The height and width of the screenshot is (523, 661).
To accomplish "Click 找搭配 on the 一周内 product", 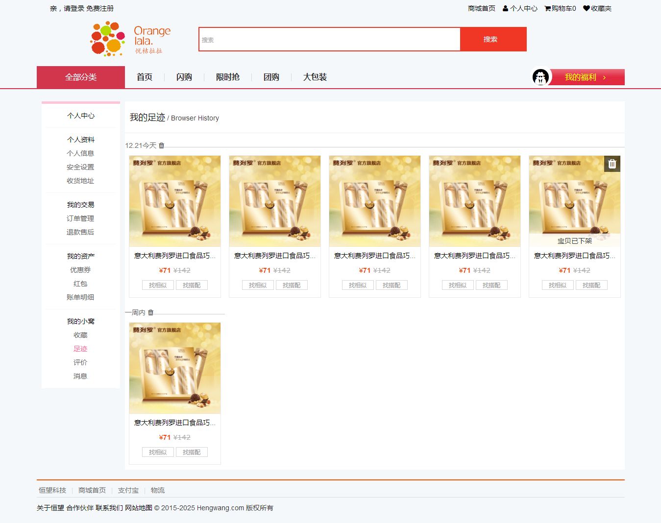I will pos(192,452).
